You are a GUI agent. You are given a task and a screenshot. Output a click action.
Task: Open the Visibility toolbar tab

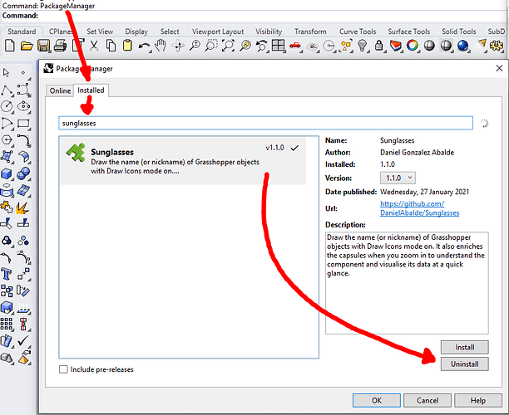pos(269,32)
